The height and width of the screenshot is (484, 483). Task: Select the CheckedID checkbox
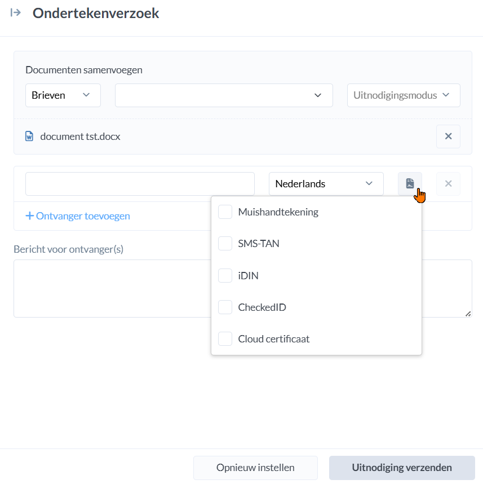tap(225, 307)
